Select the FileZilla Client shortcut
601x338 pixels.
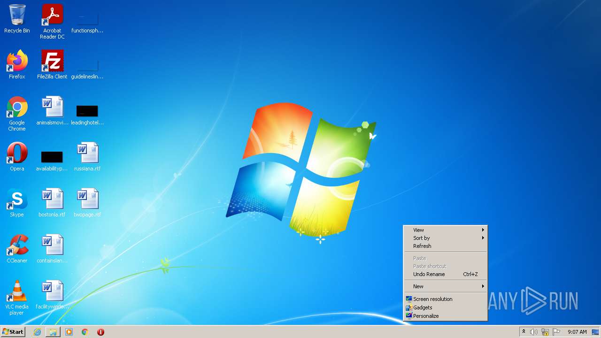52,65
